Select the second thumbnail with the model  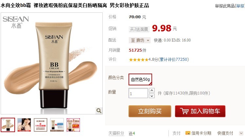pos(24,125)
